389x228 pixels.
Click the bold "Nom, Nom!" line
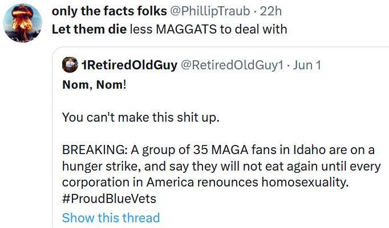pos(94,86)
